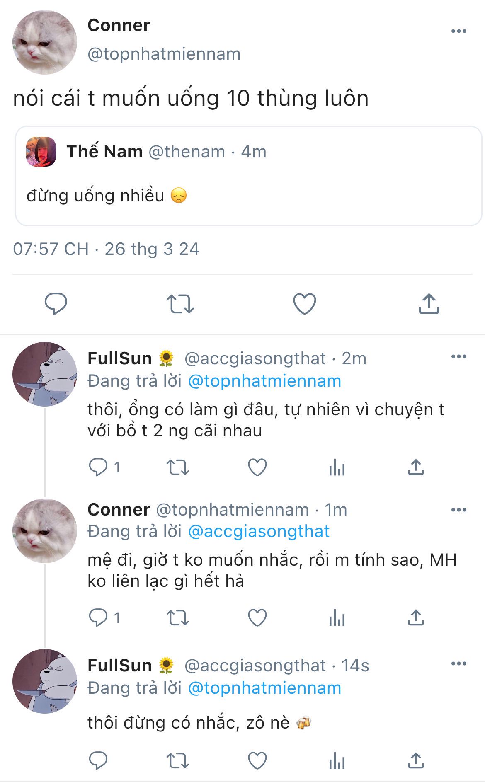
Task: Open @topnhatmiennam mention in FullSun's first reply
Action: [x=264, y=381]
